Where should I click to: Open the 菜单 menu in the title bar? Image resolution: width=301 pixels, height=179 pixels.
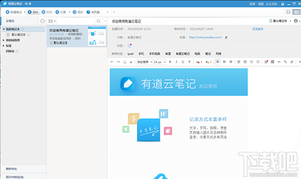point(252,4)
